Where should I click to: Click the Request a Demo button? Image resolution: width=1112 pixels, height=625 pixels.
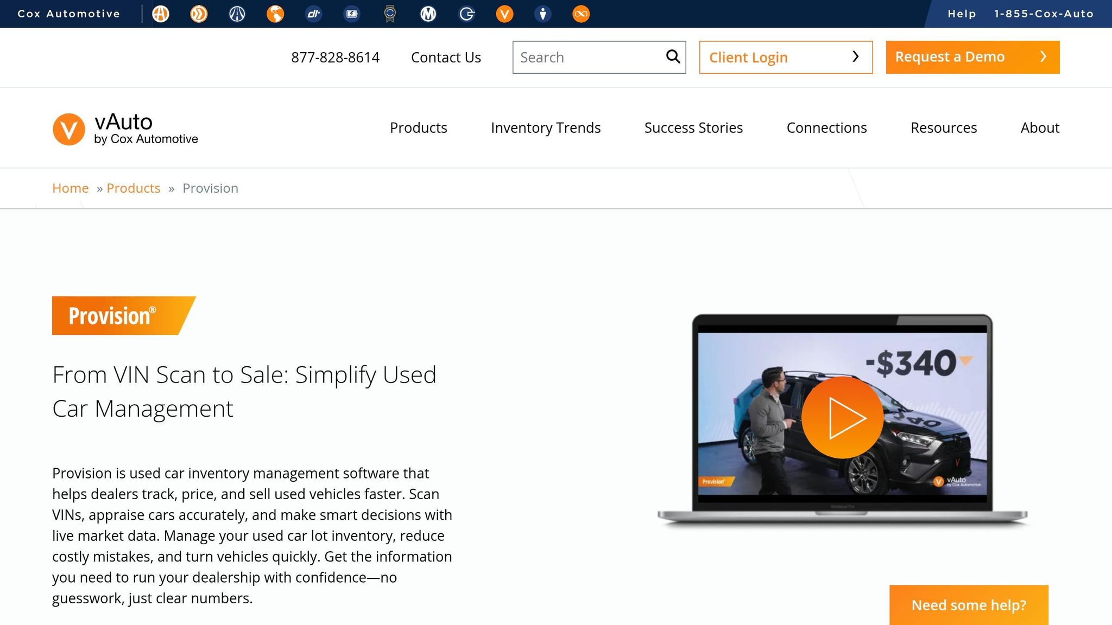point(972,57)
